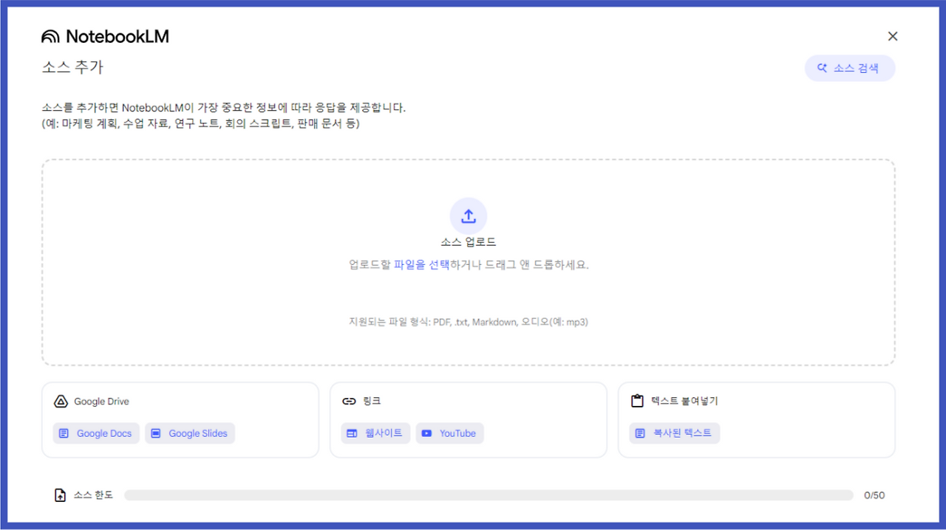This screenshot has width=946, height=530.
Task: Add a source via the 웹사이트 chip
Action: click(375, 433)
